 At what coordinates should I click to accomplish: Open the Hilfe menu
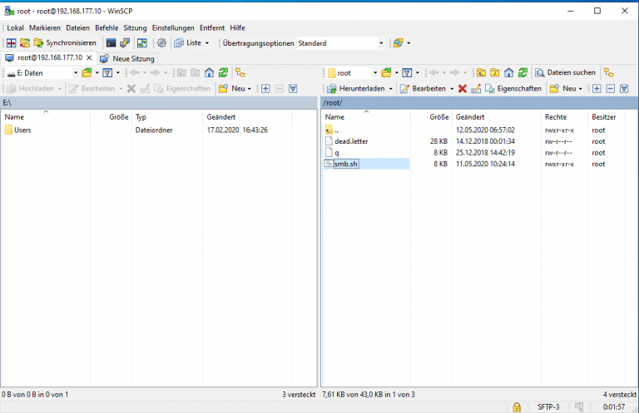[238, 27]
